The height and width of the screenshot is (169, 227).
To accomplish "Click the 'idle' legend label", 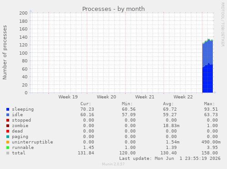I will (17, 115).
